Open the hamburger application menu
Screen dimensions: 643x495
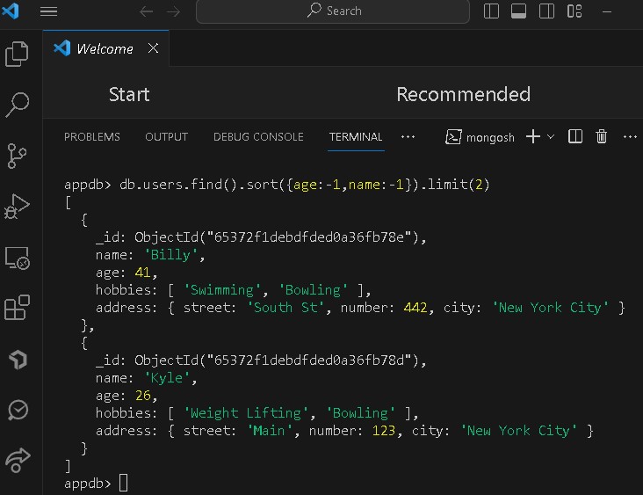(49, 11)
